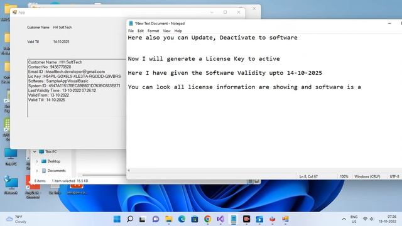Open the File menu in Notepad
Image resolution: width=402 pixels, height=226 pixels.
pyautogui.click(x=131, y=31)
